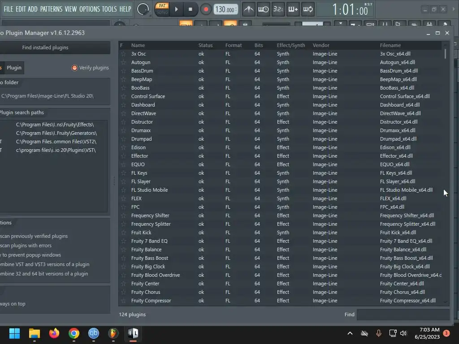This screenshot has height=344, width=459.
Task: Open the PATTERNS menu
Action: [51, 9]
